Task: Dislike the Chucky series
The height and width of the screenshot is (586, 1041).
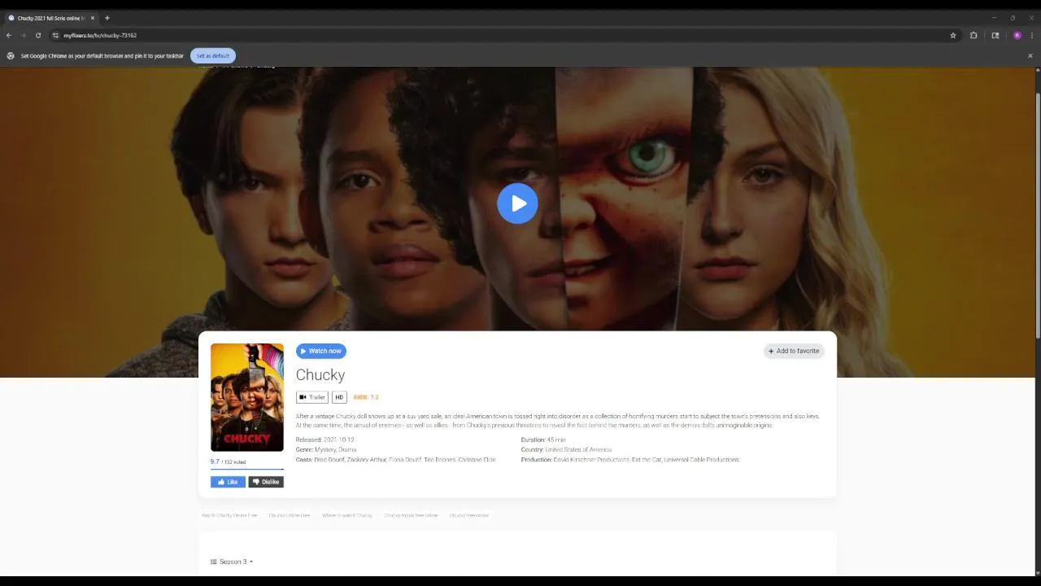Action: click(x=266, y=482)
